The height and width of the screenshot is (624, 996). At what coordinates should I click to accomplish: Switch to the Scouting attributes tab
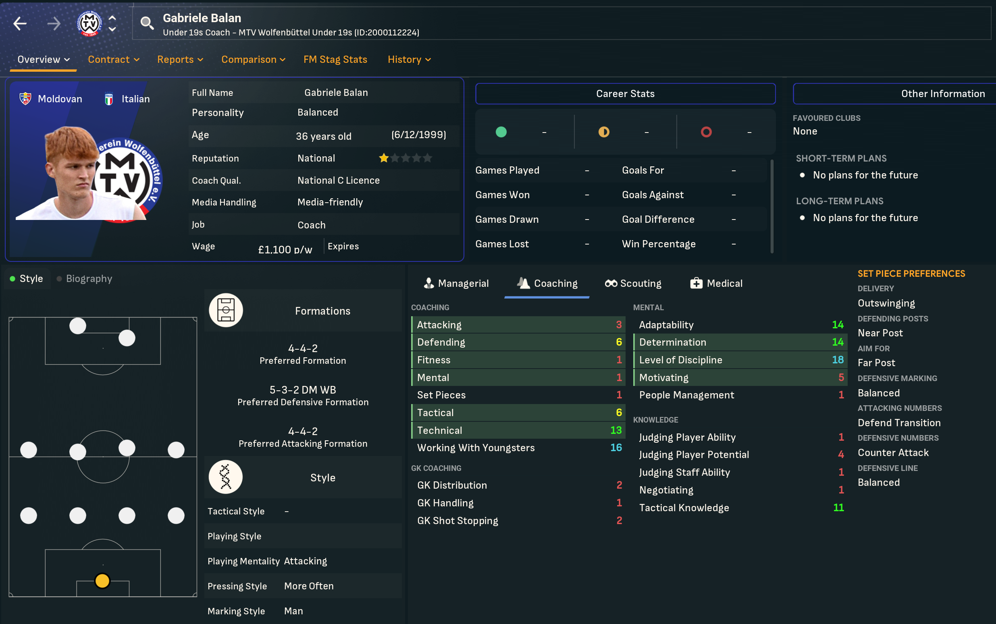(633, 283)
